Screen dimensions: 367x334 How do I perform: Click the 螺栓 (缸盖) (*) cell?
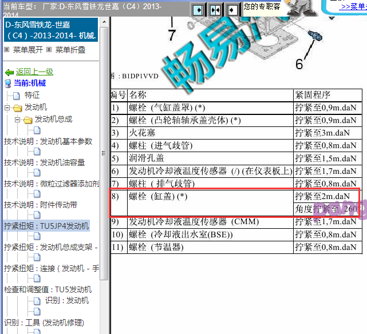click(x=210, y=202)
